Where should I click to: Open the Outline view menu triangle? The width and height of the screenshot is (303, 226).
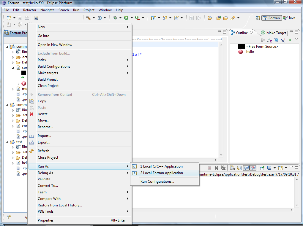[296, 39]
